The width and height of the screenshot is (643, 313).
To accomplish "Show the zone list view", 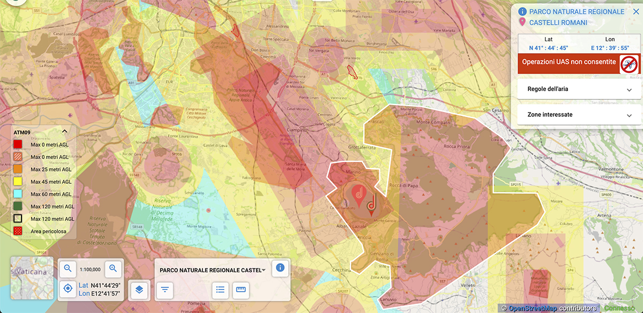I will tap(220, 290).
